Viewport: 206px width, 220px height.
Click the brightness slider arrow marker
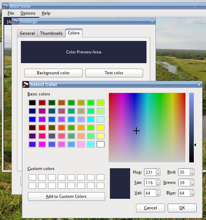[195, 145]
